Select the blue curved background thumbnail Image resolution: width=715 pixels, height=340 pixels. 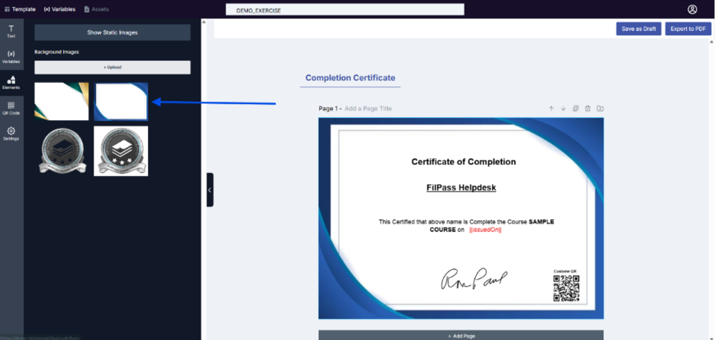[121, 102]
